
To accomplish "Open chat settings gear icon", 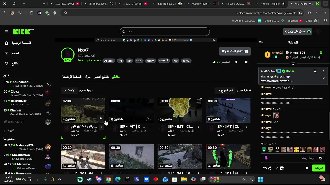I will pos(307,168).
